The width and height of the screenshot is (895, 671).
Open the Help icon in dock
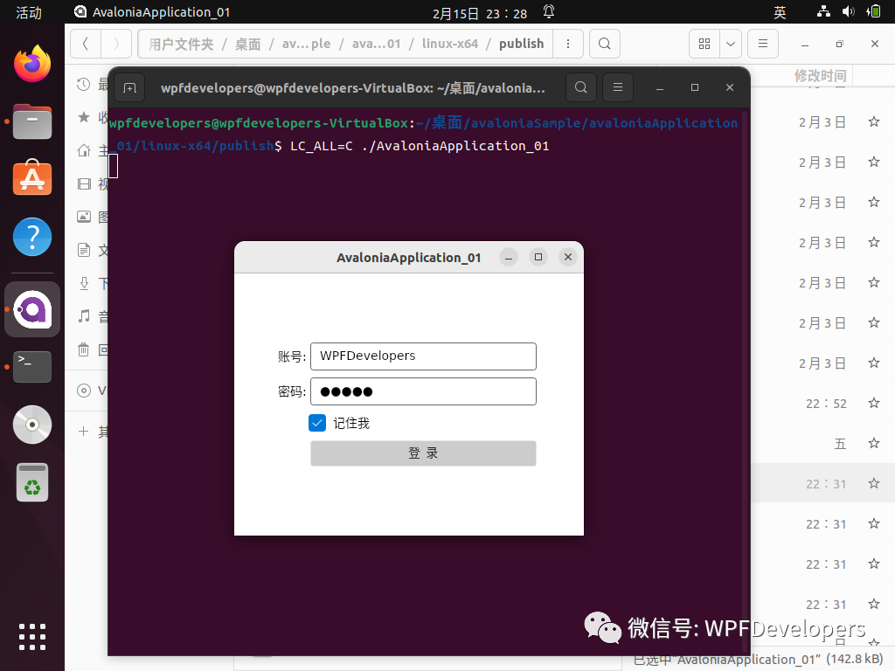tap(32, 237)
